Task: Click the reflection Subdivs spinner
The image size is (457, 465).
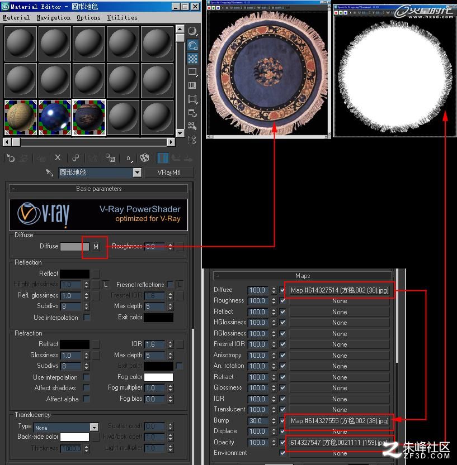Action: [x=87, y=306]
